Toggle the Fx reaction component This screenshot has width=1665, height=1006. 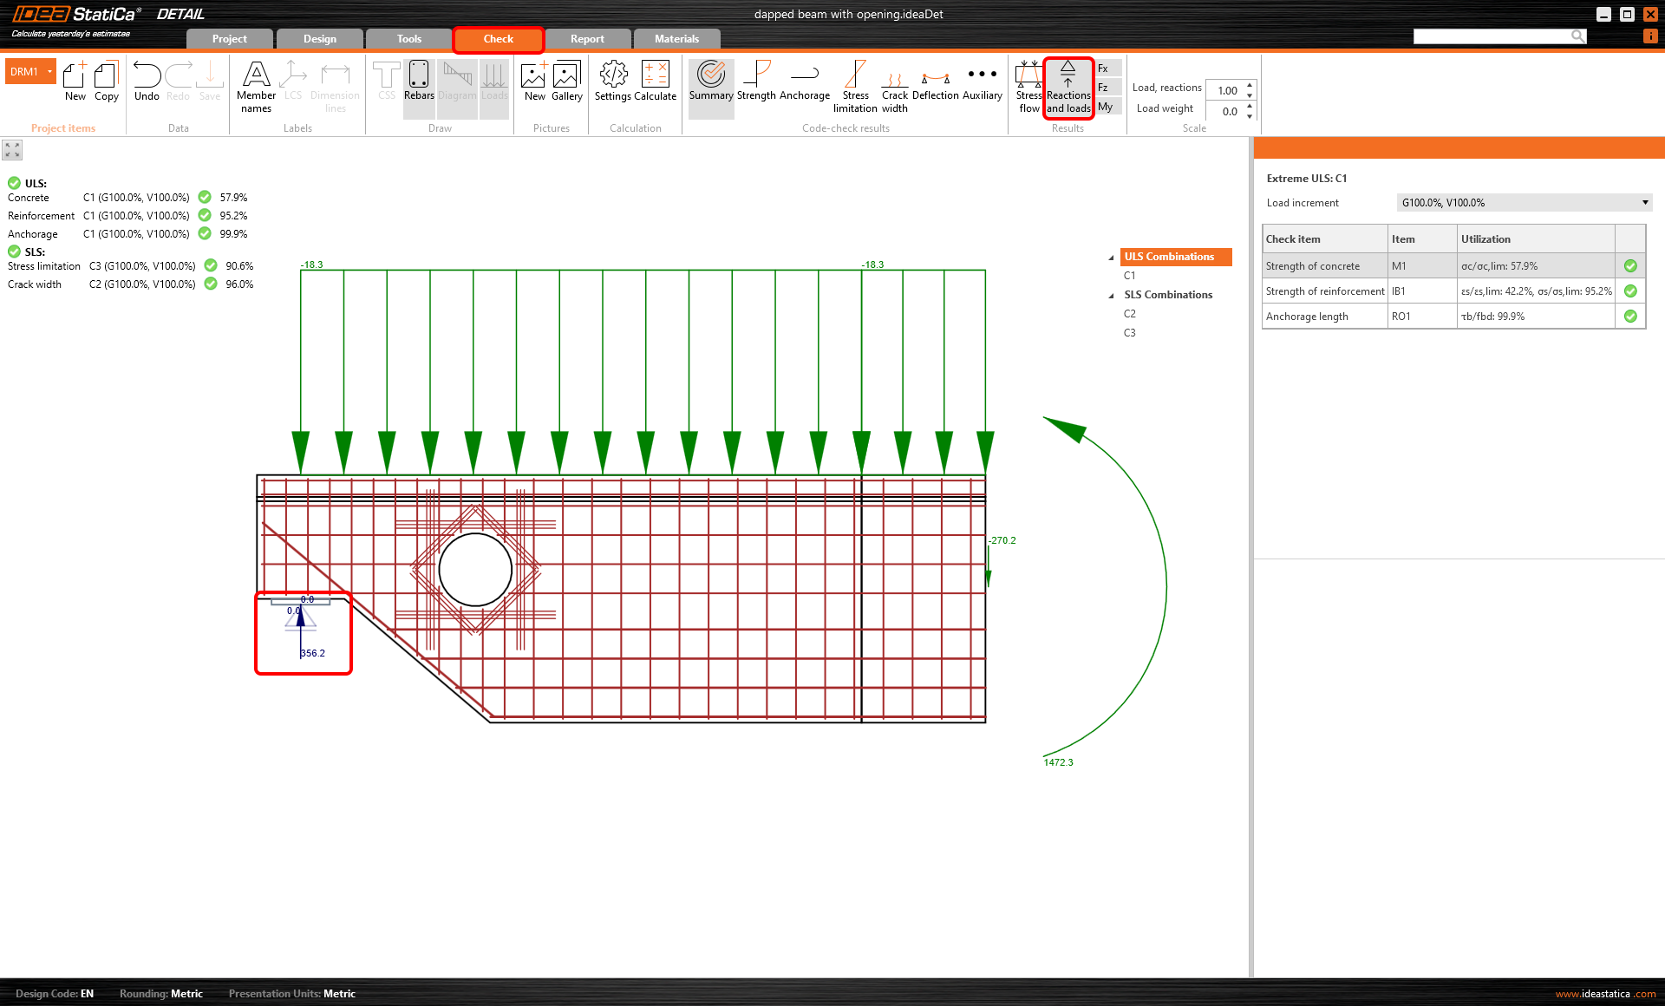(x=1104, y=69)
